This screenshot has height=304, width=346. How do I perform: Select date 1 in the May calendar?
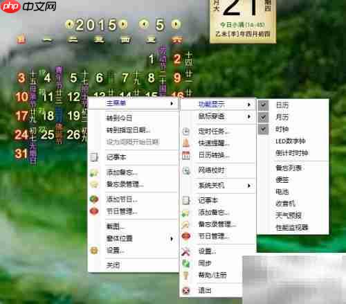pyautogui.click(x=152, y=59)
